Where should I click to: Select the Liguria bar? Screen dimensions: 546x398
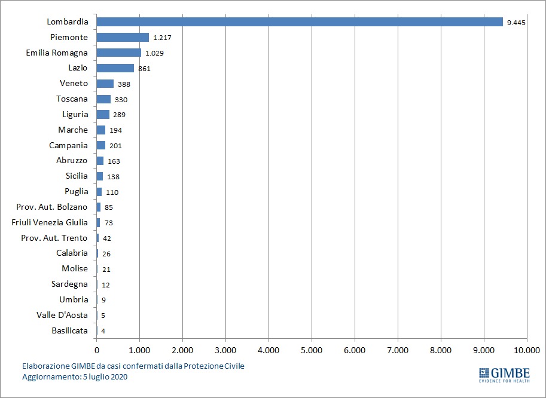(x=103, y=114)
